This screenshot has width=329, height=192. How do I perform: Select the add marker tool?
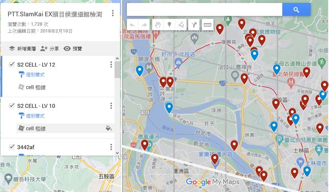click(x=169, y=25)
